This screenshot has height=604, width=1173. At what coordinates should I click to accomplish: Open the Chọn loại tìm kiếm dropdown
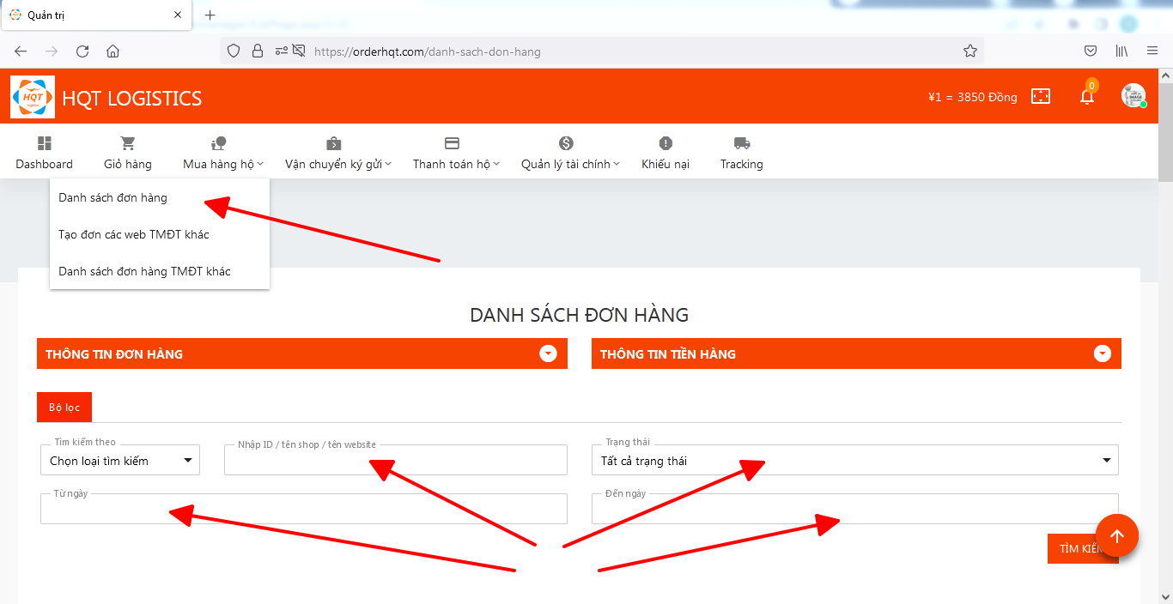[120, 461]
